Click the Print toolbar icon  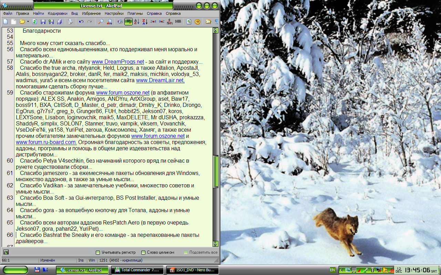click(70, 22)
